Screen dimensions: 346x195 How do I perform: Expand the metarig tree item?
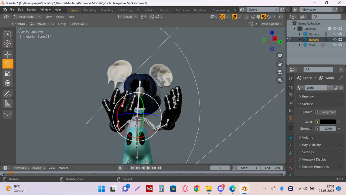point(300,40)
